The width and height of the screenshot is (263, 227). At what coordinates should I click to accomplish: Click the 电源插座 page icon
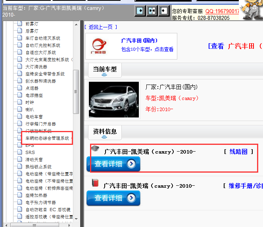[20, 95]
